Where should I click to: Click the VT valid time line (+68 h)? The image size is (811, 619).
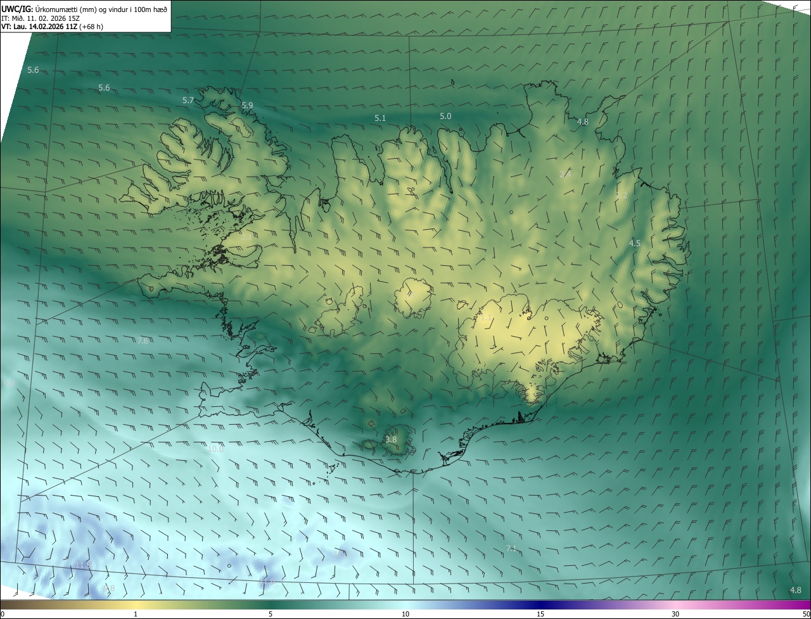tap(52, 27)
